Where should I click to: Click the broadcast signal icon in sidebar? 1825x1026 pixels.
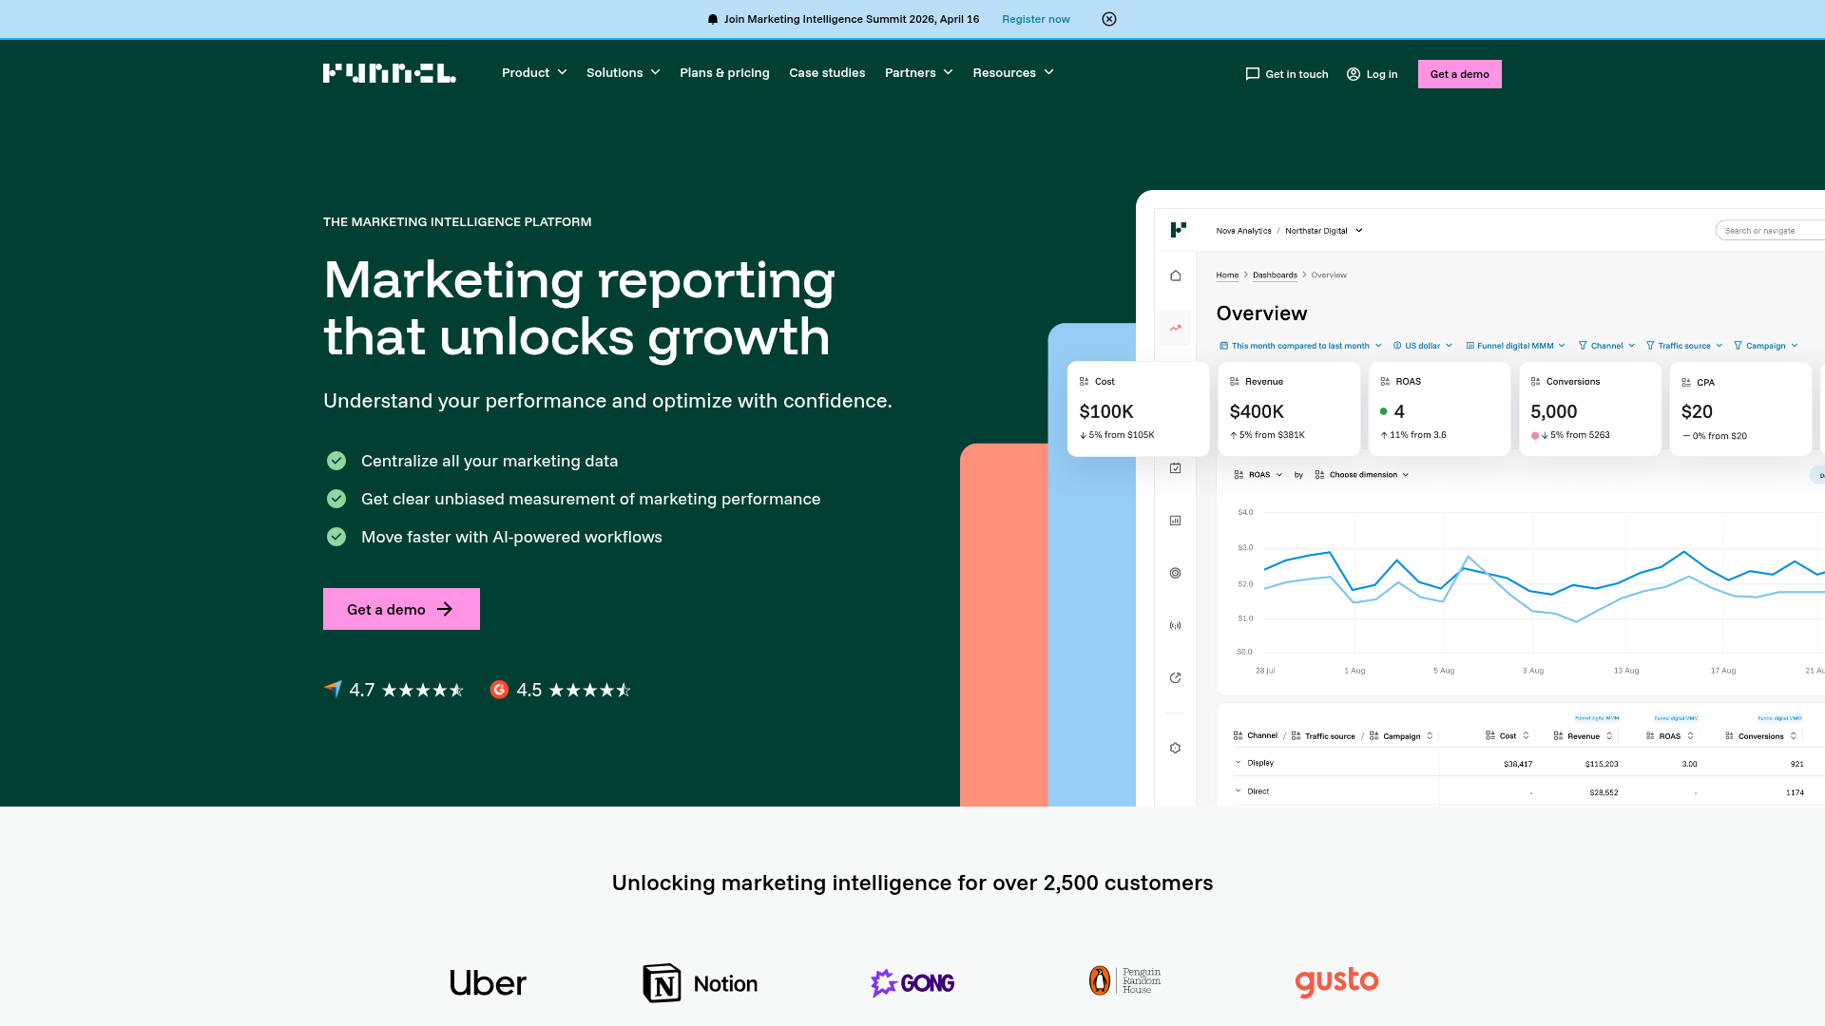(1175, 625)
